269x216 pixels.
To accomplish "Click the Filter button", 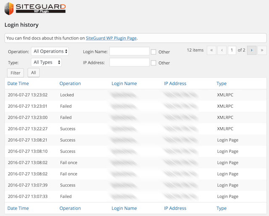I will [x=16, y=73].
